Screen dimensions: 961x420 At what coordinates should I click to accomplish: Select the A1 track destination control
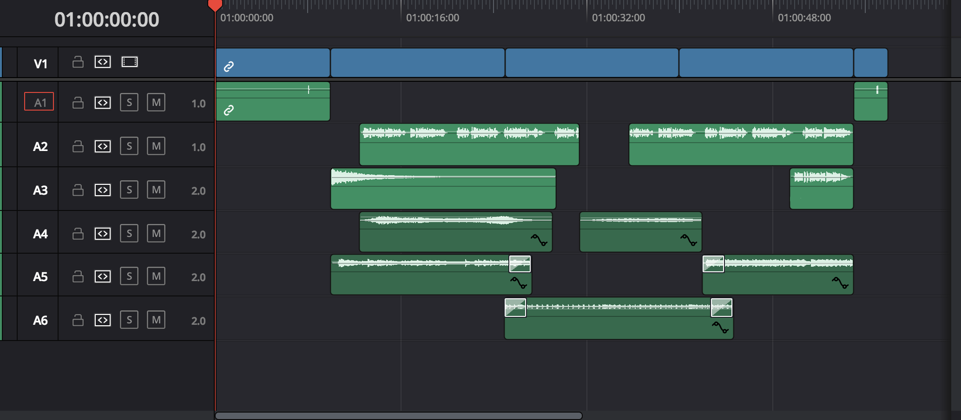coord(39,102)
